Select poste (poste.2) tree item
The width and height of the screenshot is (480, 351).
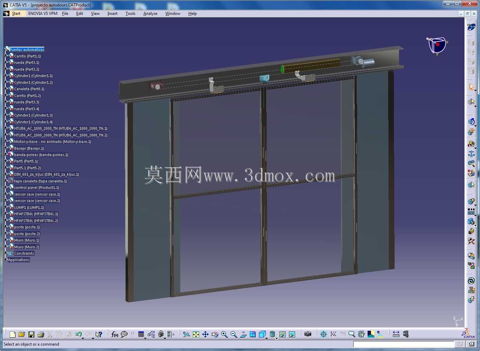click(27, 234)
